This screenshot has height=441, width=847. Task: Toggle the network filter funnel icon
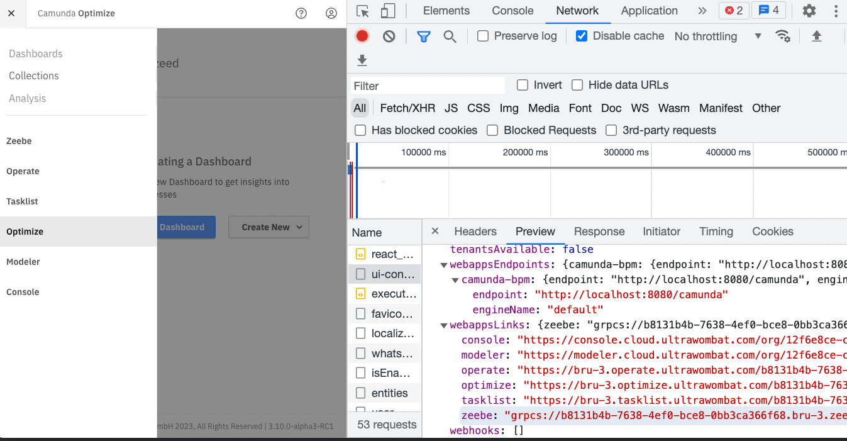tap(424, 36)
